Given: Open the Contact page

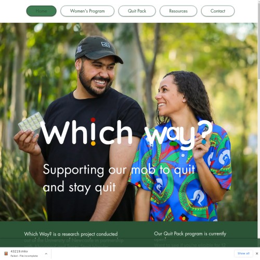Looking at the screenshot, I should coord(218,11).
